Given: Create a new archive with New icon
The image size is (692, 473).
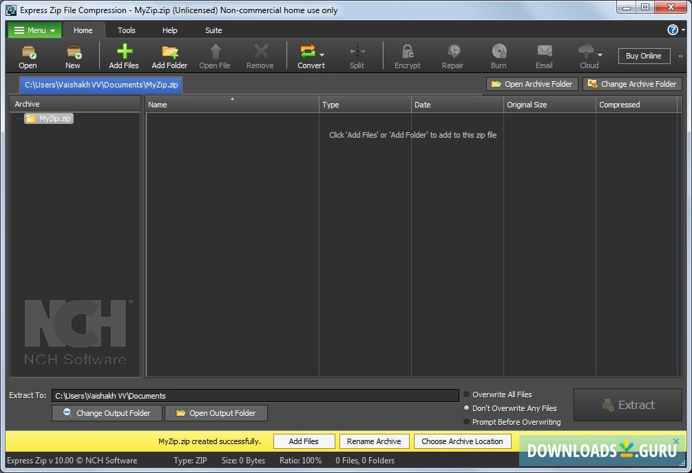Looking at the screenshot, I should pyautogui.click(x=74, y=52).
